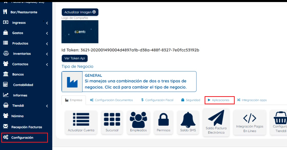Open the Permisos padlock icon
Image resolution: width=287 pixels, height=150 pixels.
pos(164,119)
